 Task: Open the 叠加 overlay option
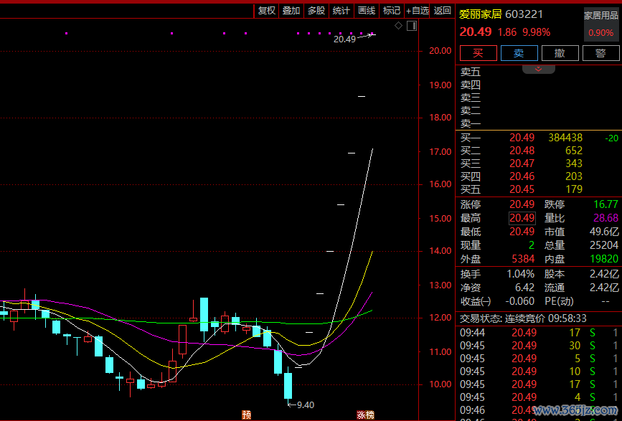[291, 11]
